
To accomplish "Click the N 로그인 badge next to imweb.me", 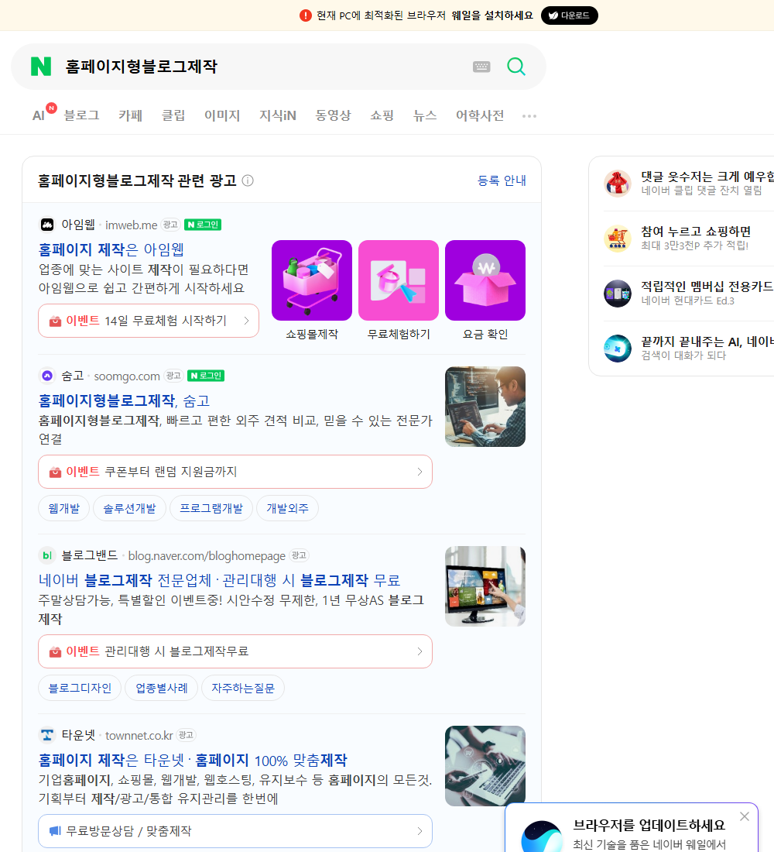I will click(203, 225).
